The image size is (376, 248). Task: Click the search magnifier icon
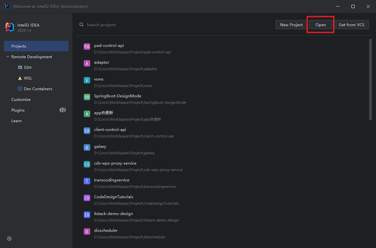tap(81, 25)
